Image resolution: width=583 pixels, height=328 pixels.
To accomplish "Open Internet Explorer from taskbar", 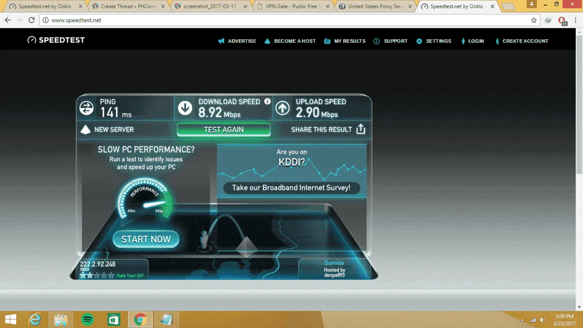I will point(34,319).
